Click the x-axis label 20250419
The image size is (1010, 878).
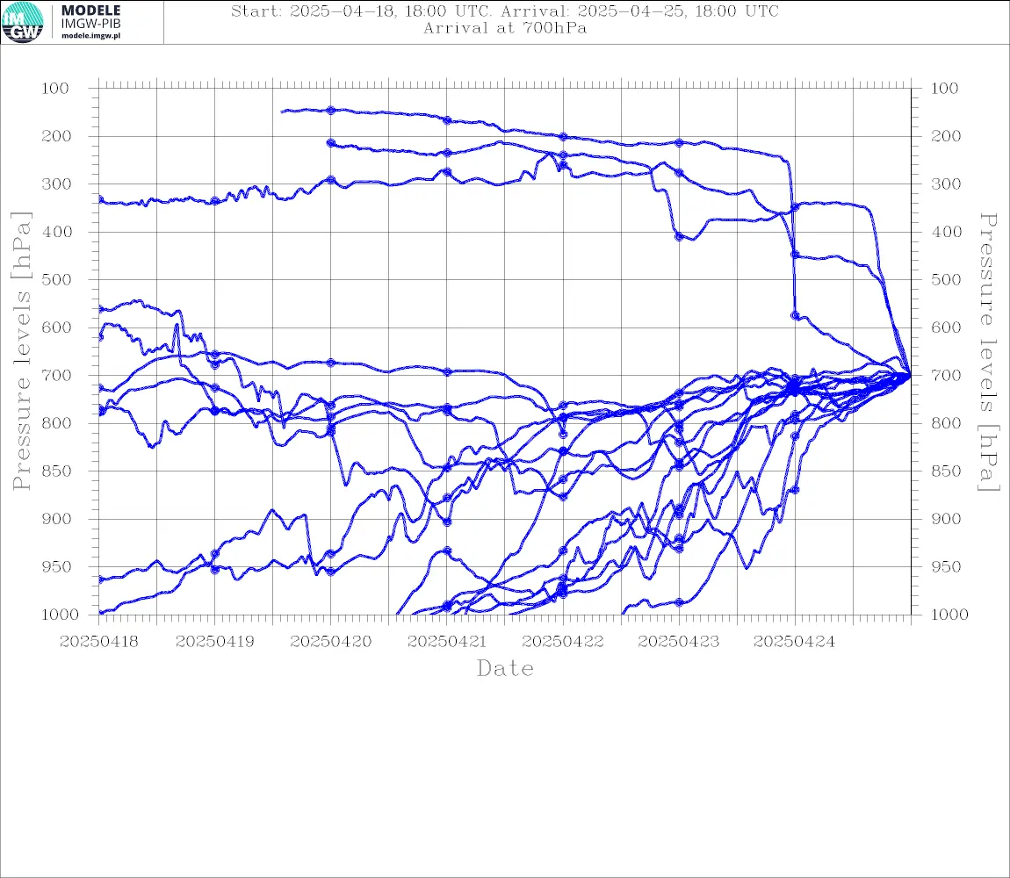click(x=215, y=642)
